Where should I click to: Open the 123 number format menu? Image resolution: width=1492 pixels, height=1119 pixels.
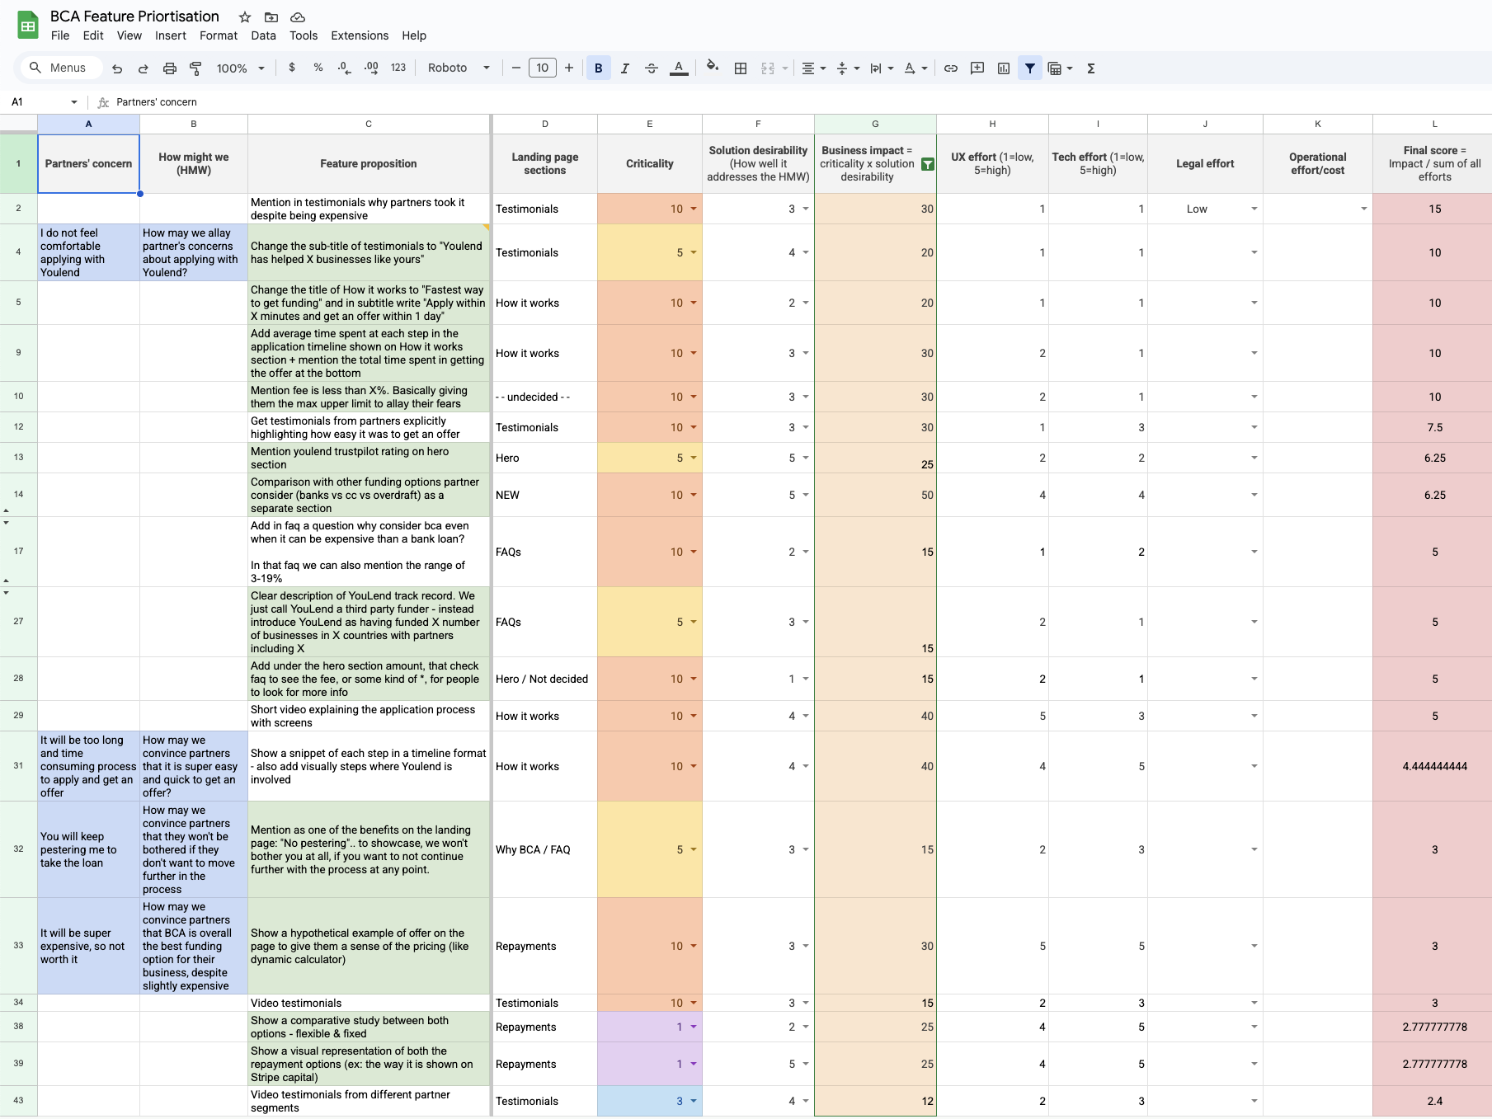(x=398, y=68)
